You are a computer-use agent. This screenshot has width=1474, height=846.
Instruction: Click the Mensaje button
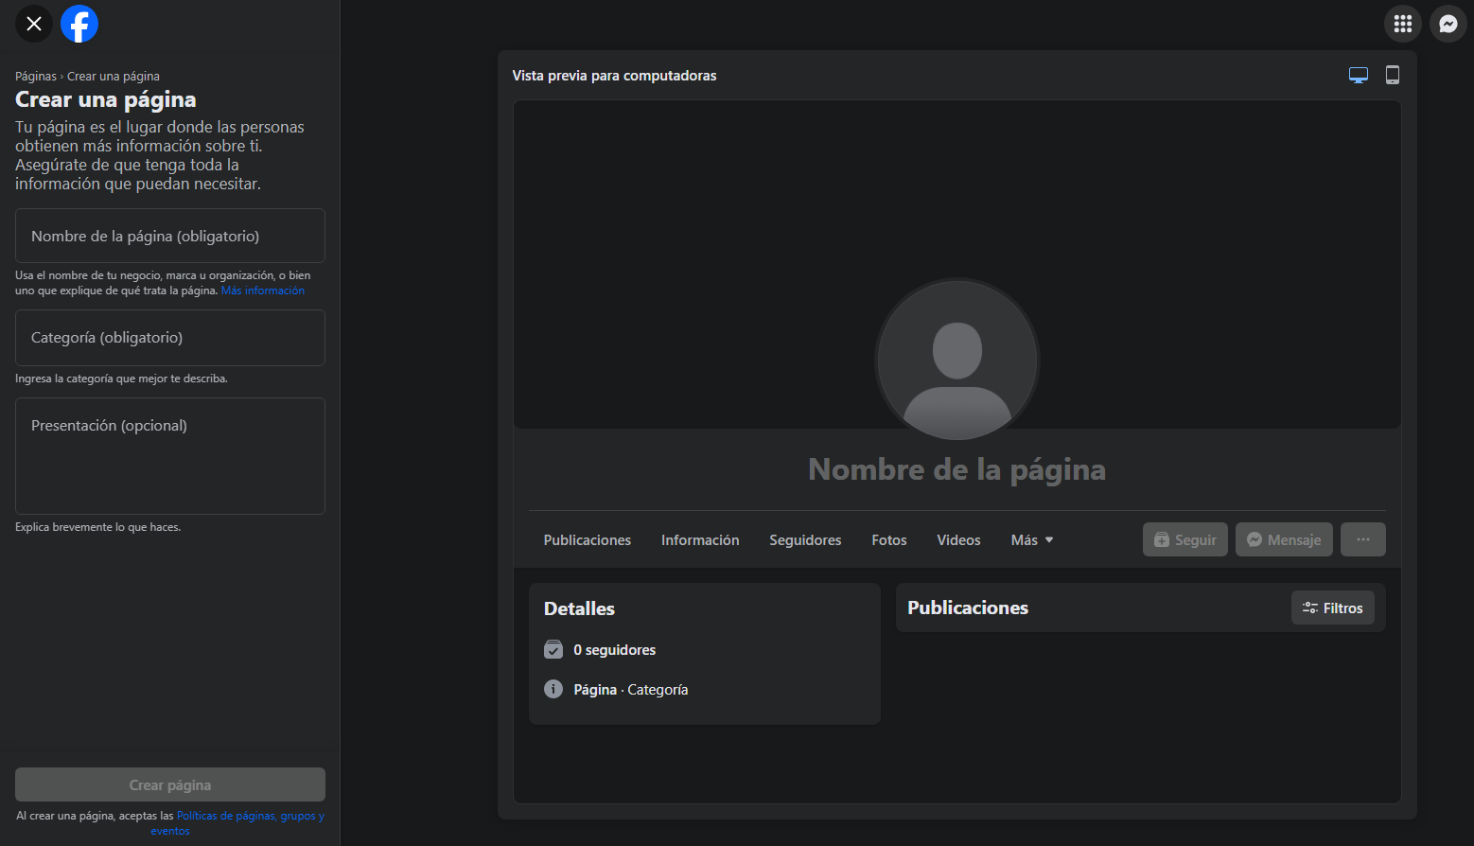(x=1284, y=539)
